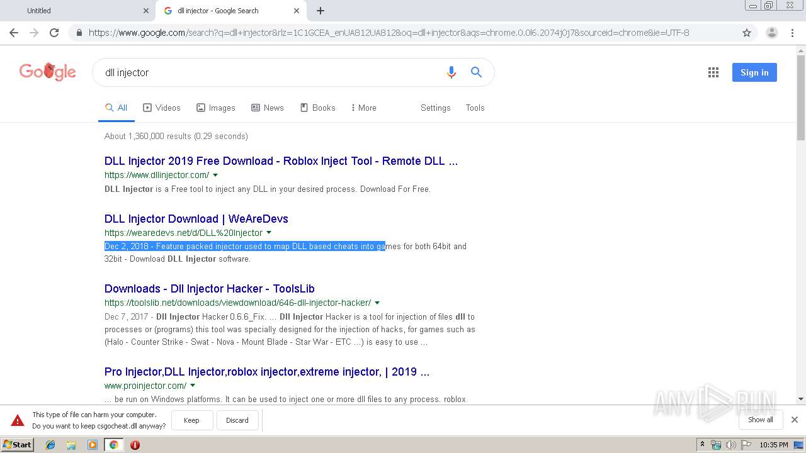This screenshot has height=453, width=806.
Task: Expand dropdown arrow next to proinjector.com URL
Action: (x=193, y=386)
